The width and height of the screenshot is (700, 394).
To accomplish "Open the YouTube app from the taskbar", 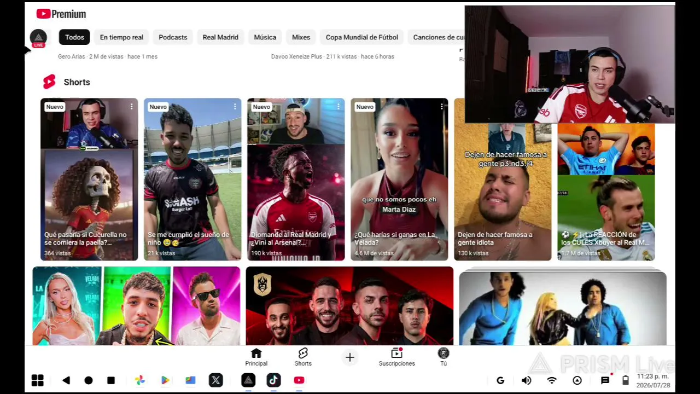I will coord(299,380).
